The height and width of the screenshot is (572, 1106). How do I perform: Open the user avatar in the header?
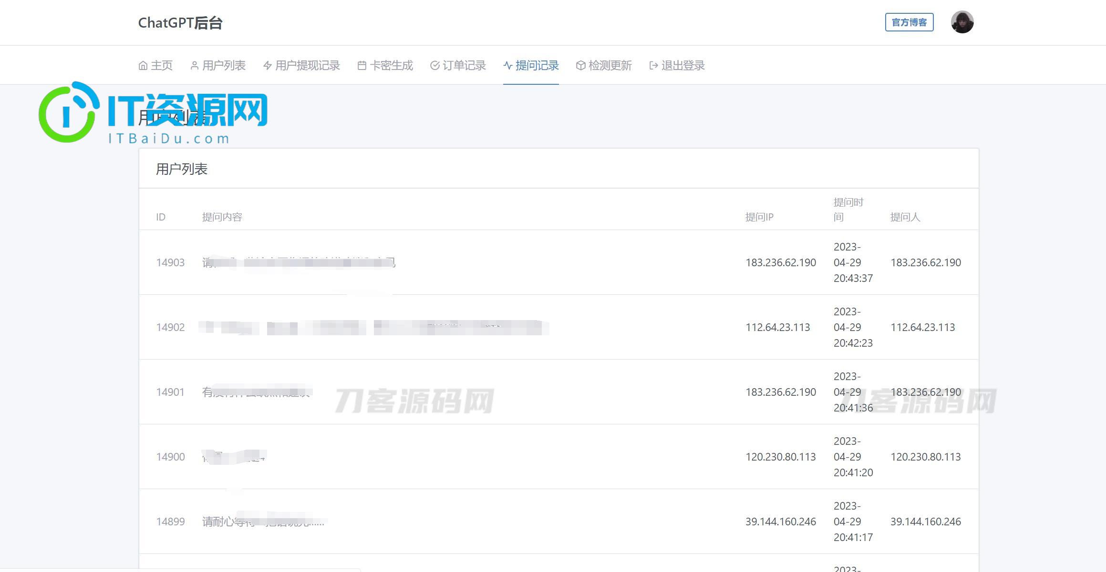tap(962, 22)
